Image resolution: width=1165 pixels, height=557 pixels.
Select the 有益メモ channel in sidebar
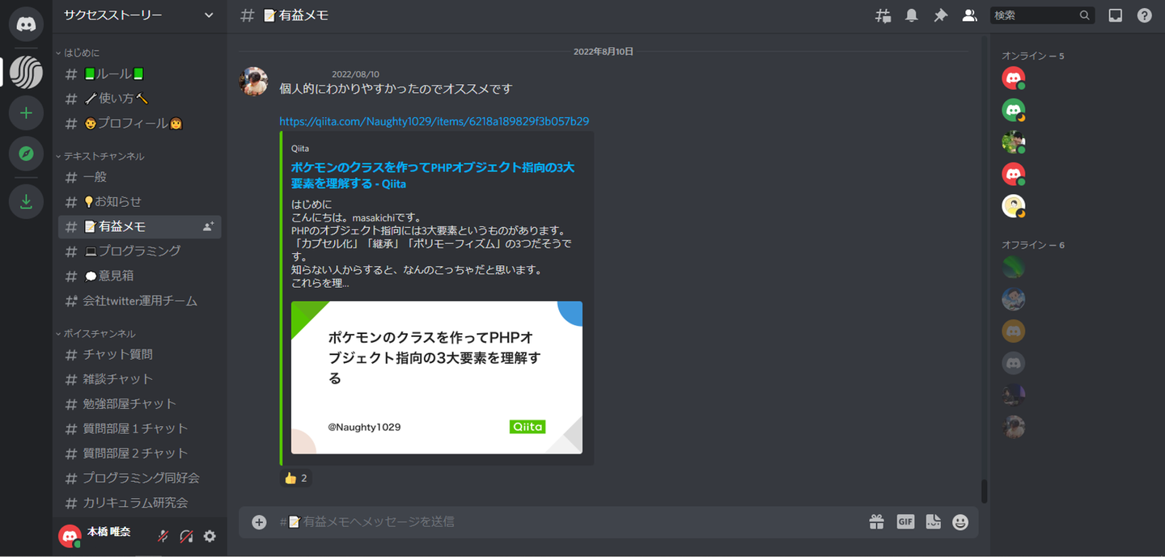139,227
